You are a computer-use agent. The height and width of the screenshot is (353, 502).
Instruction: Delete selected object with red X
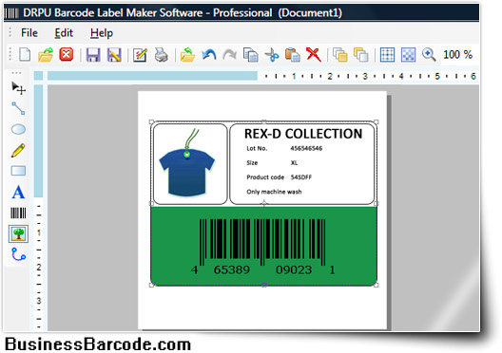click(314, 55)
